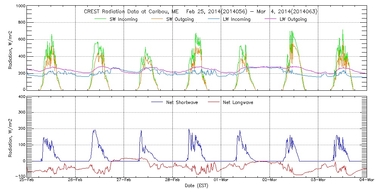Image resolution: width=378 pixels, height=189 pixels.
Task: Click the lower plot's Radiation W/m^2 axis title
Action: 11,136
